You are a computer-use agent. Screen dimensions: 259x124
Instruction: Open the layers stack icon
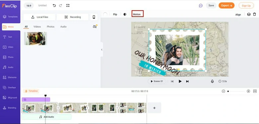click(x=249, y=14)
